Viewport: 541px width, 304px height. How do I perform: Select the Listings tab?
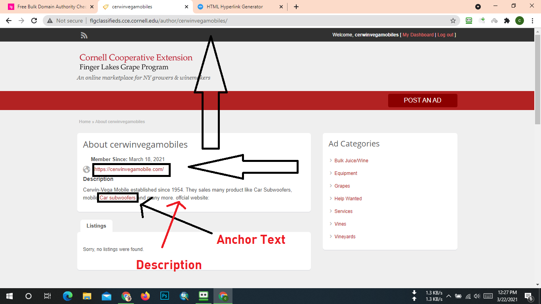(x=96, y=226)
